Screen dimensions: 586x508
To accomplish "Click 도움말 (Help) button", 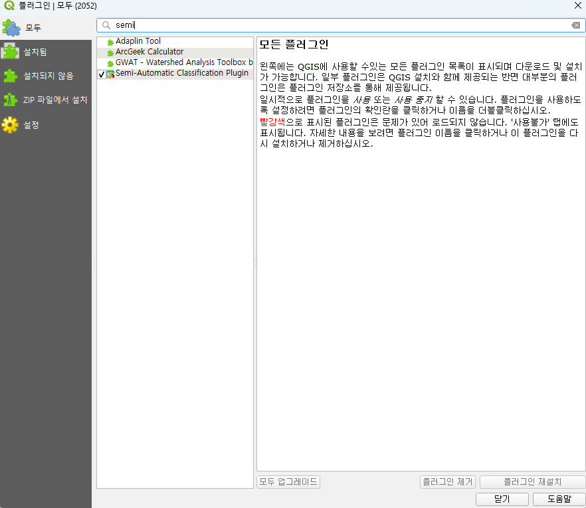I will (559, 499).
